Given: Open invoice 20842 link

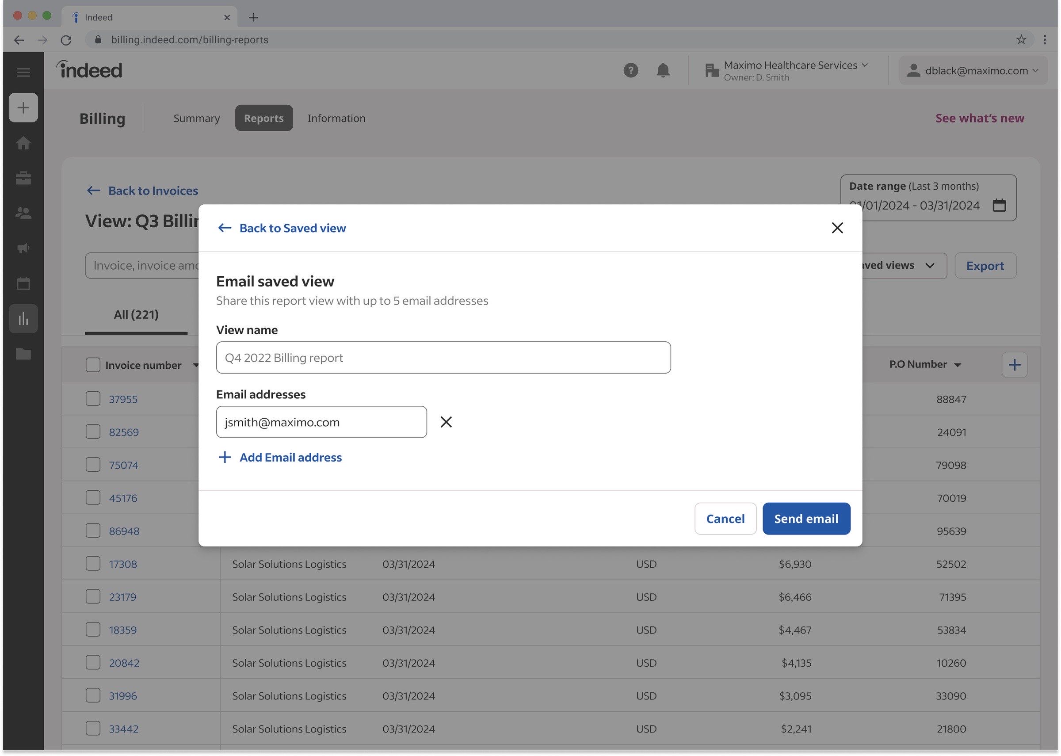Looking at the screenshot, I should (x=124, y=663).
